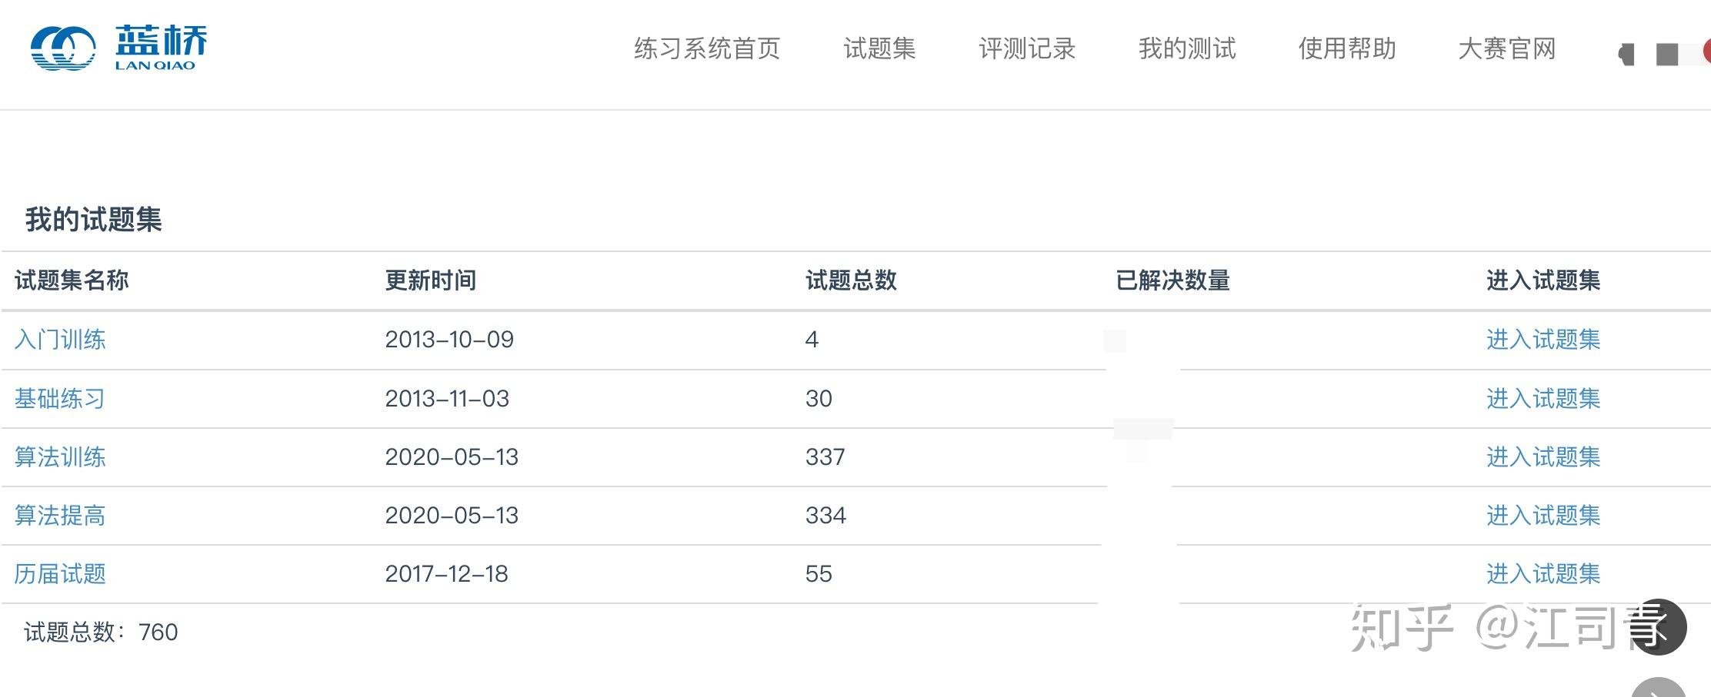Viewport: 1711px width, 697px height.
Task: Go to 练习系统首页 in the navigation
Action: click(707, 48)
